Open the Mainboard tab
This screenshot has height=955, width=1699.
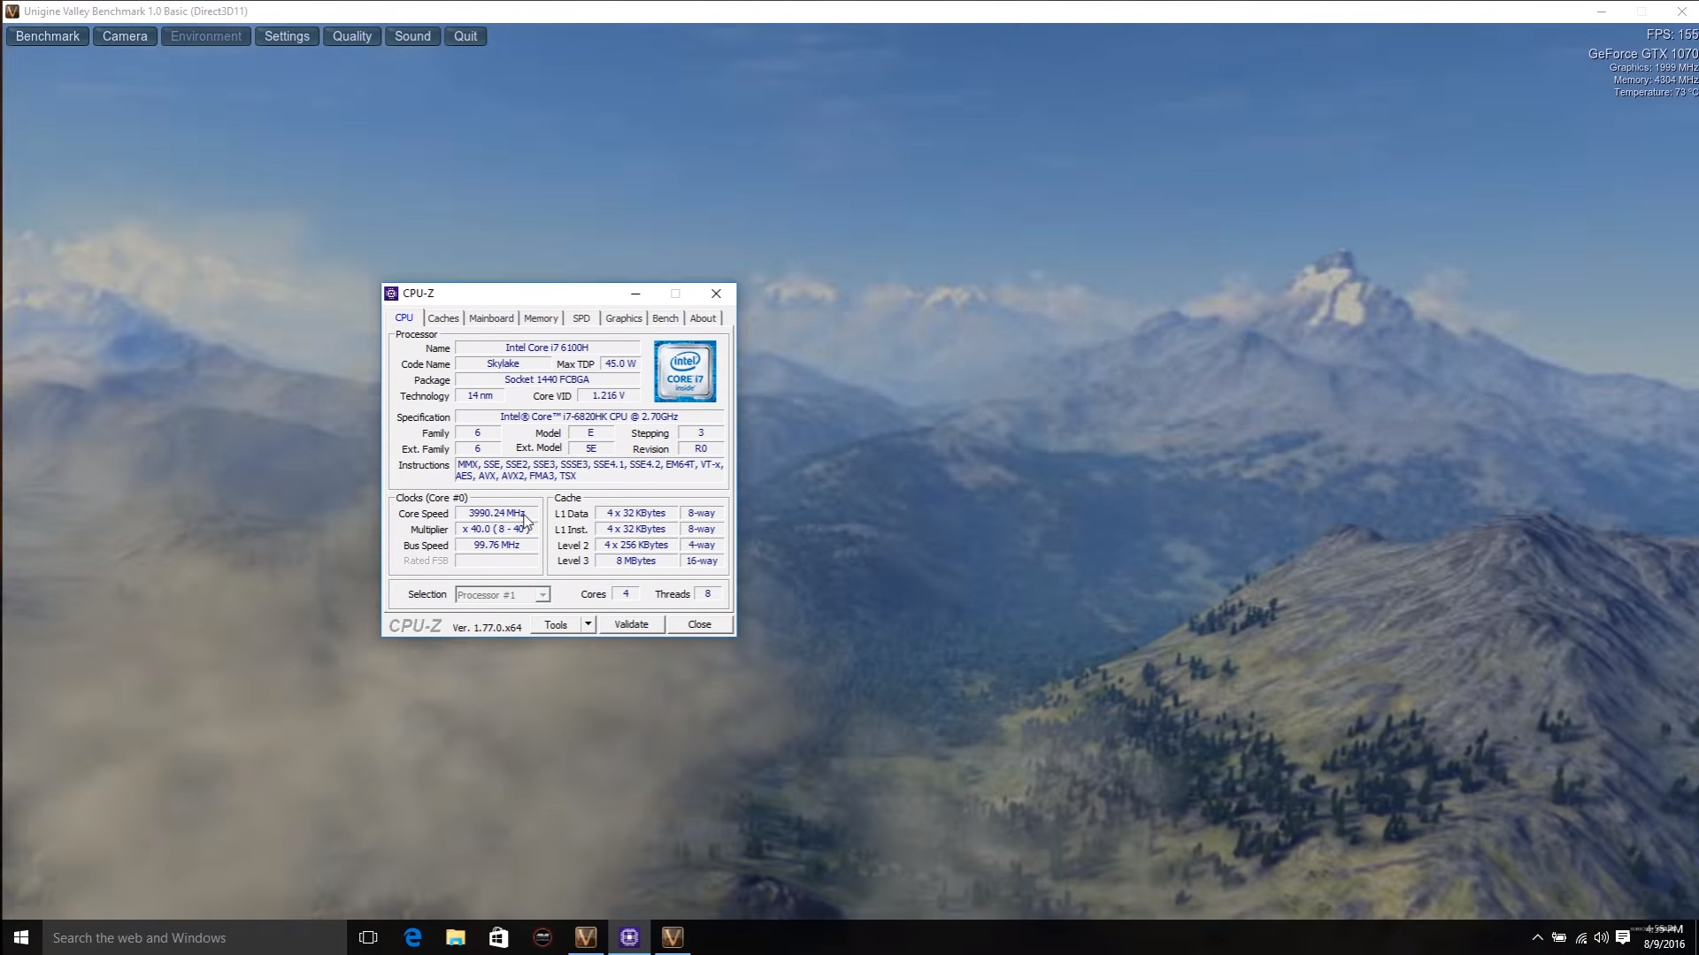[491, 318]
